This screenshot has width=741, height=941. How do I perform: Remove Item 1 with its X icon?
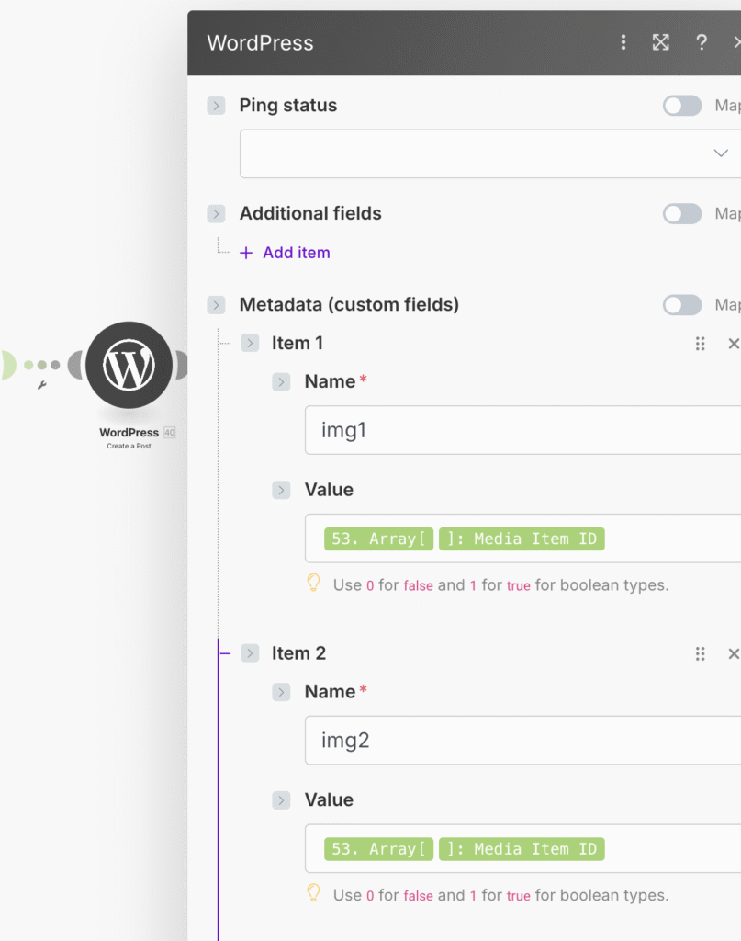click(x=733, y=344)
